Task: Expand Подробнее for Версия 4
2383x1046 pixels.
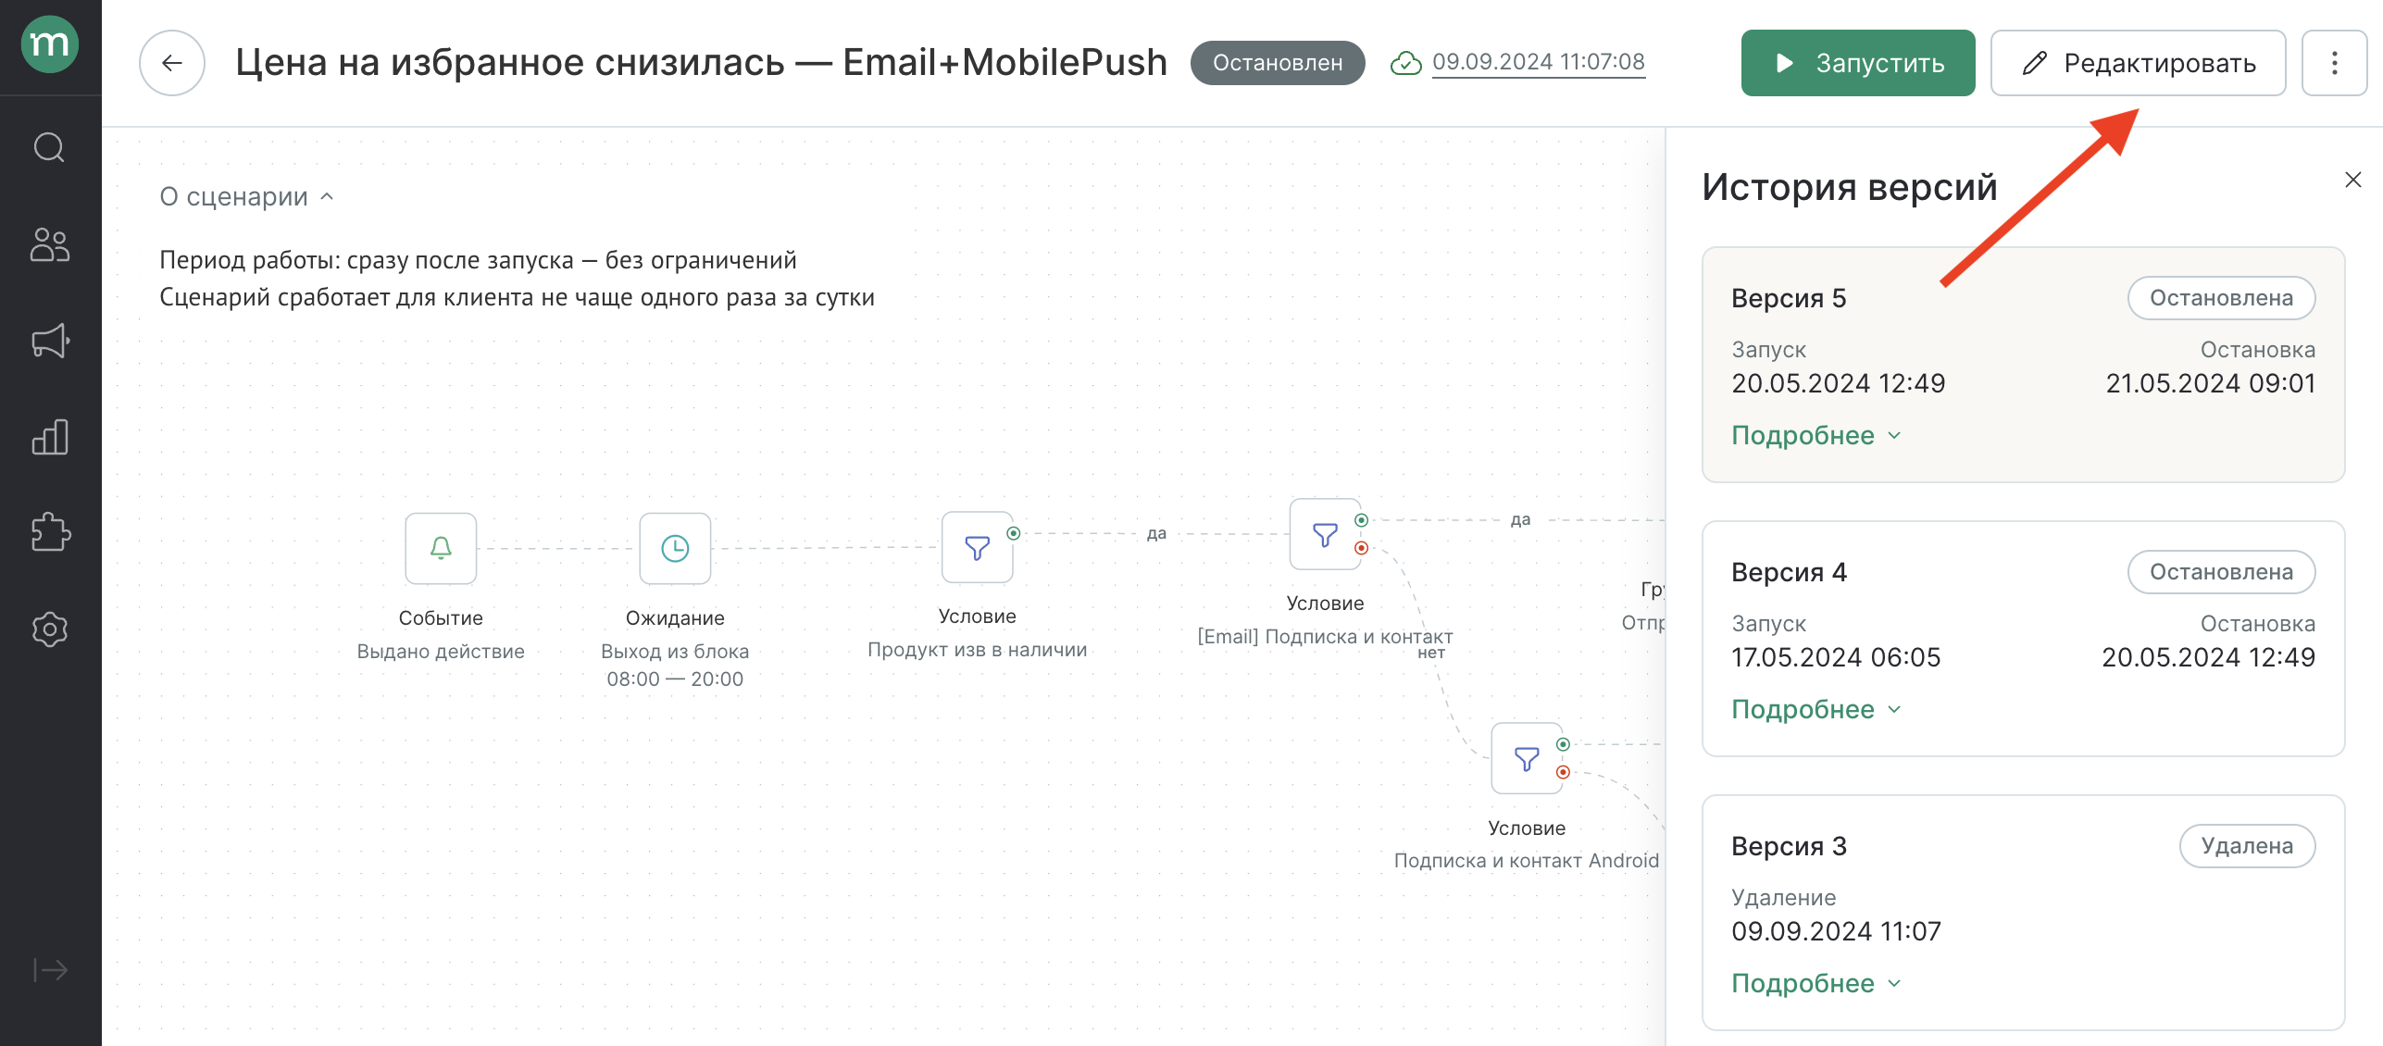Action: 1816,709
